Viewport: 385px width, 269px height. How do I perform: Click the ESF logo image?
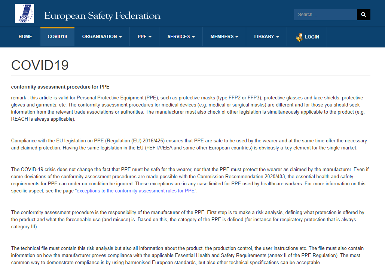pyautogui.click(x=24, y=14)
